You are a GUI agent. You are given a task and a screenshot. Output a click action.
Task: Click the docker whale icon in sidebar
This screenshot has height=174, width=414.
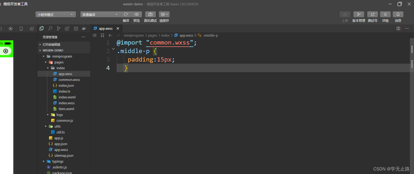coord(84,28)
